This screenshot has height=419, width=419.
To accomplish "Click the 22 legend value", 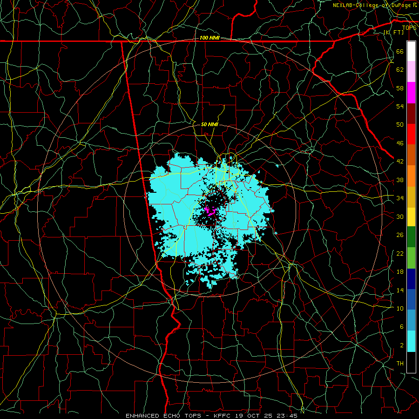I will pyautogui.click(x=400, y=253).
